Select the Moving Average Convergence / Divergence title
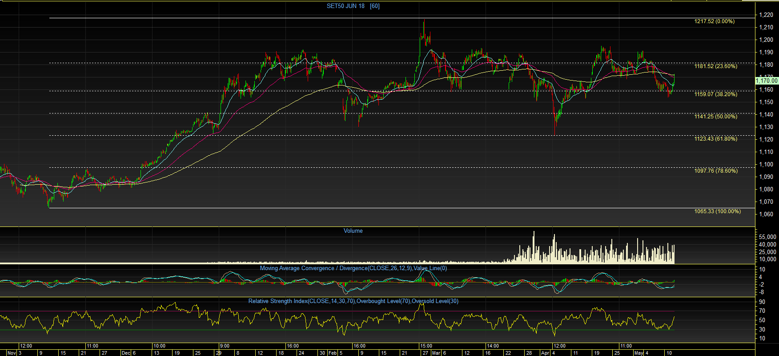Viewport: 779px width, 356px height. coord(353,268)
